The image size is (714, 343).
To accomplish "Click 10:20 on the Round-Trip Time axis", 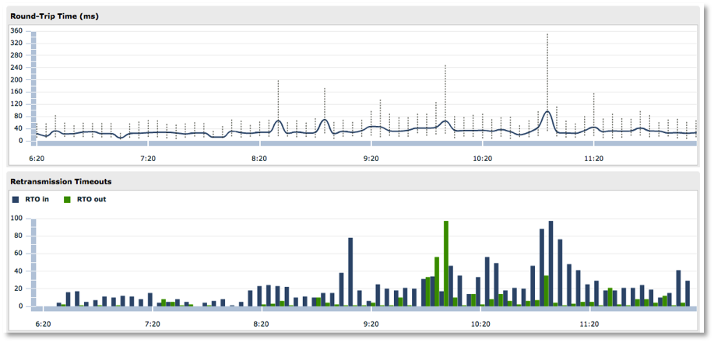I will tap(482, 159).
